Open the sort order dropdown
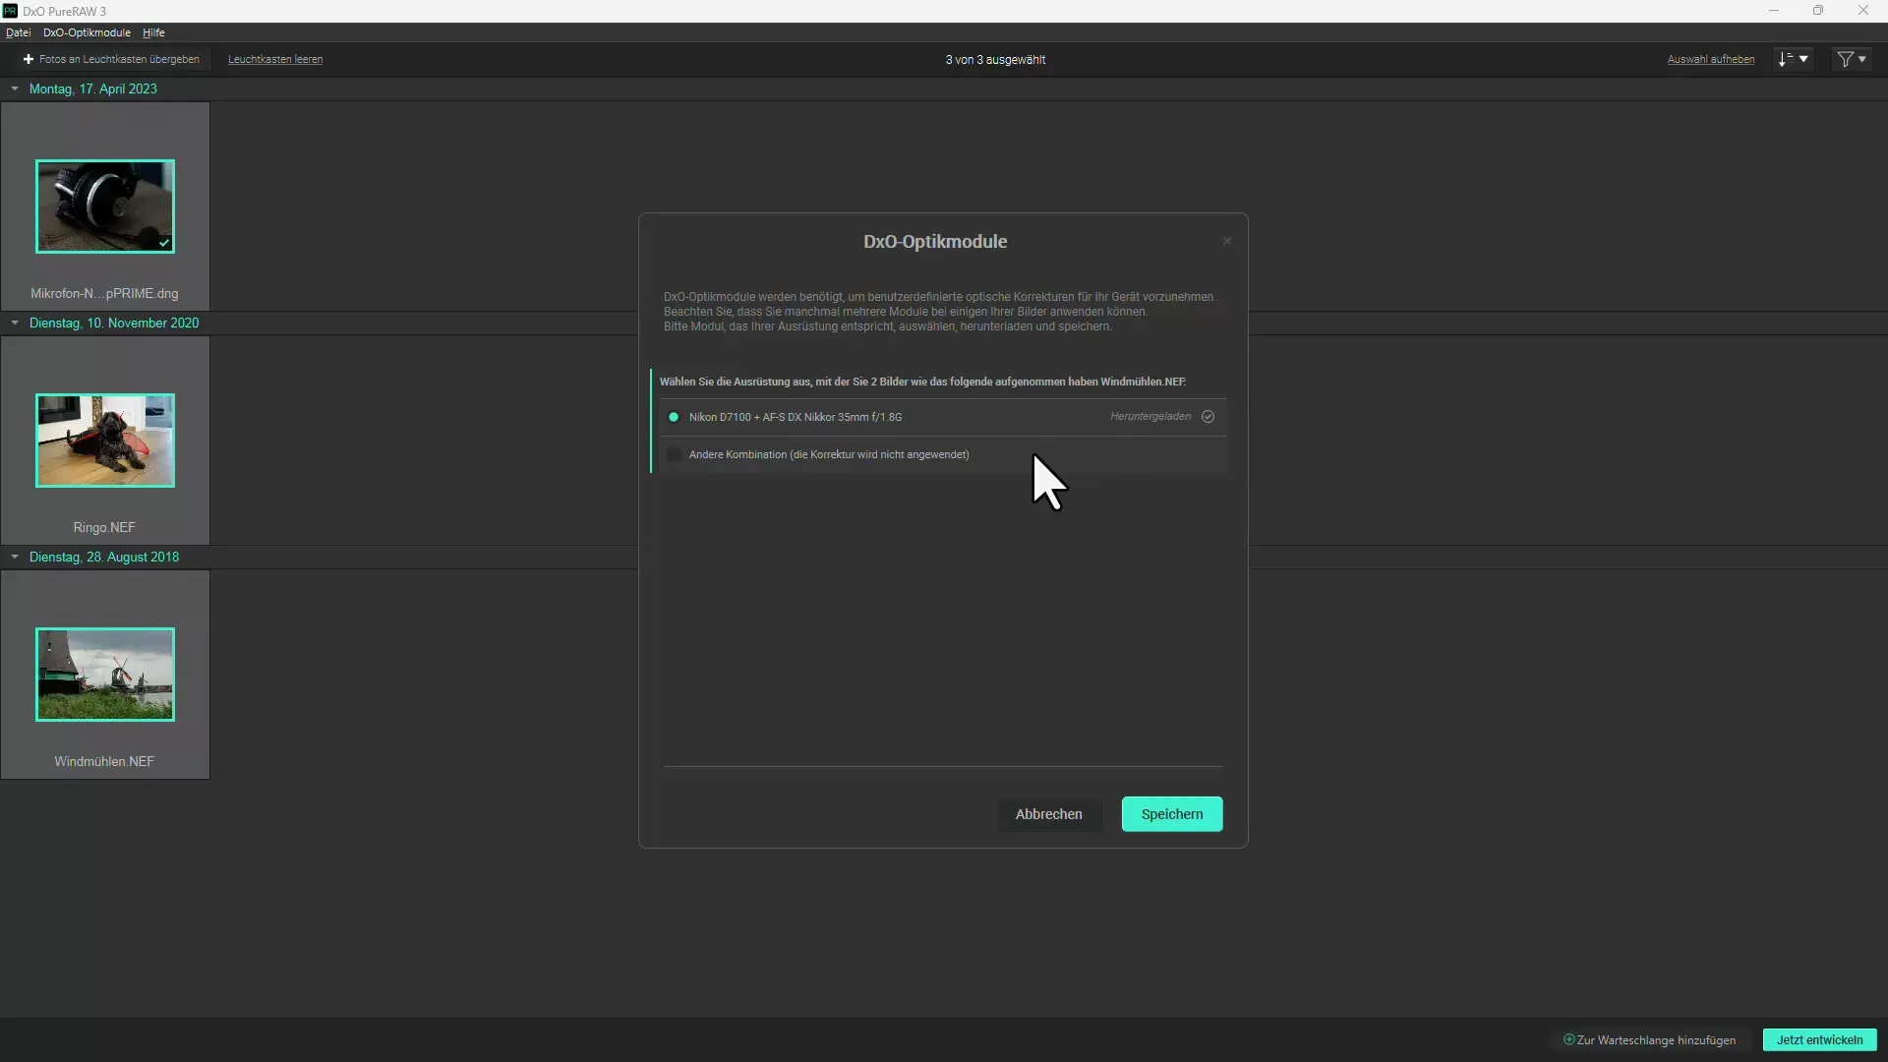The height and width of the screenshot is (1062, 1888). [1793, 59]
